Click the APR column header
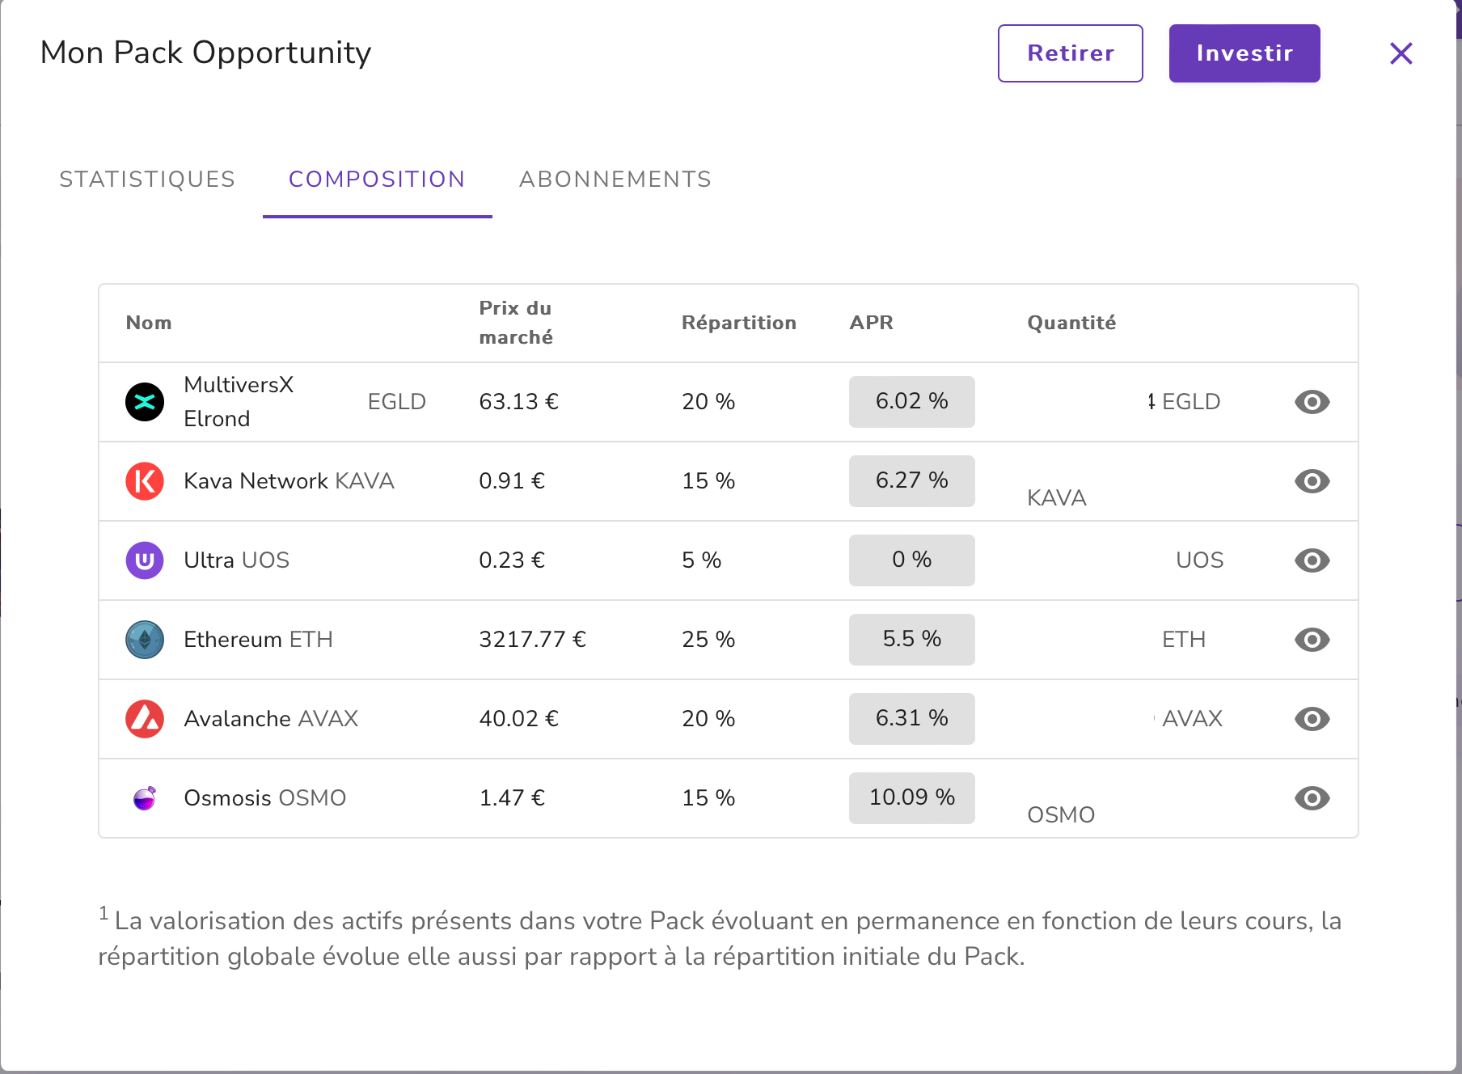The width and height of the screenshot is (1462, 1074). (871, 323)
